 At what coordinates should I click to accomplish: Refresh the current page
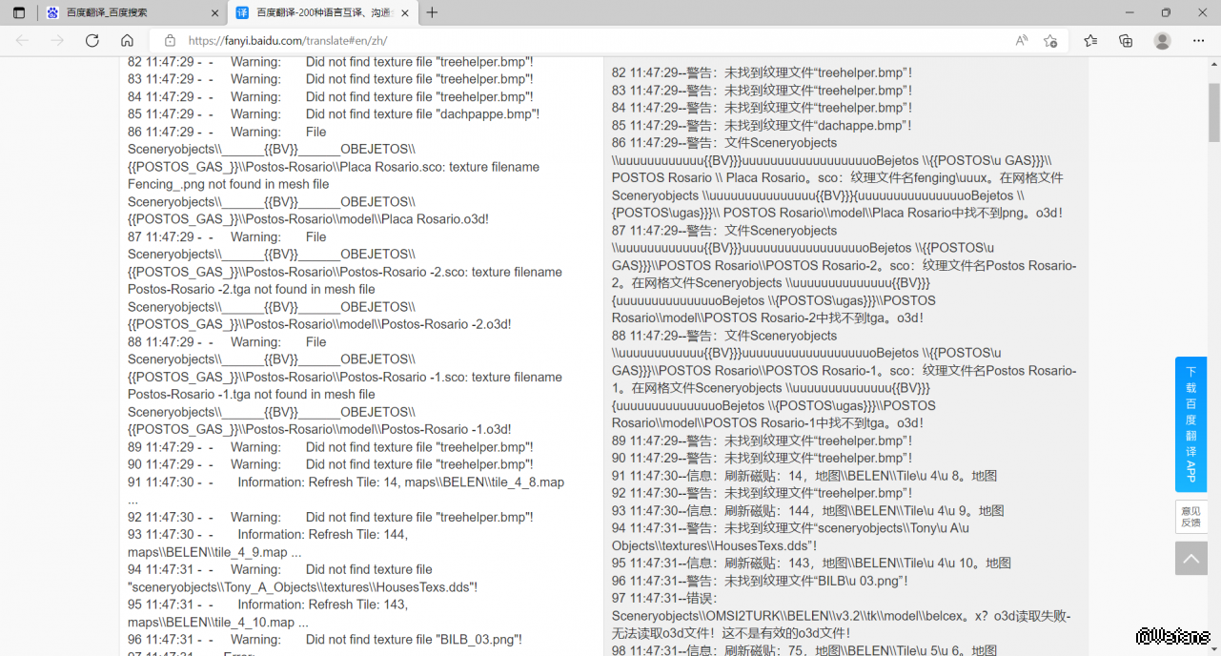point(92,41)
